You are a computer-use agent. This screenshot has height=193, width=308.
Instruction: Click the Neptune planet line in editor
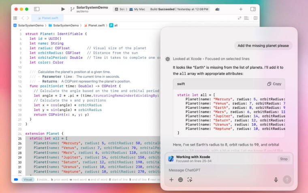[97, 172]
